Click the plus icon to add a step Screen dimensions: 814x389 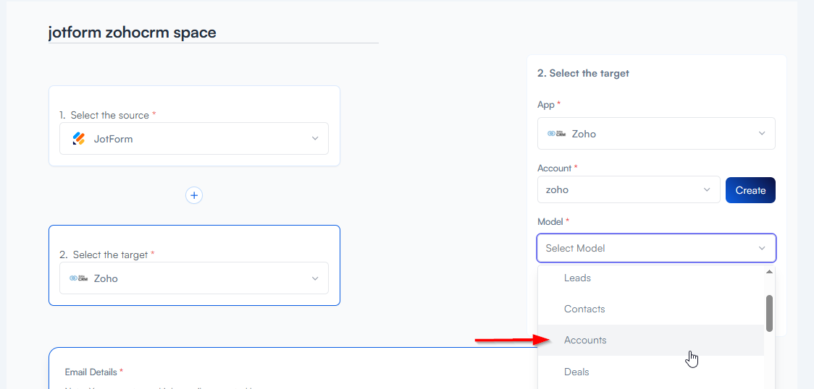[x=194, y=195]
